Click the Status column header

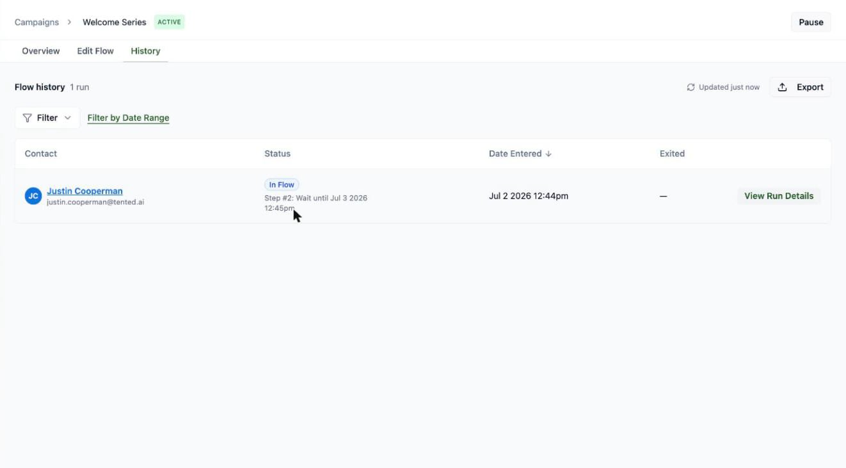tap(277, 154)
